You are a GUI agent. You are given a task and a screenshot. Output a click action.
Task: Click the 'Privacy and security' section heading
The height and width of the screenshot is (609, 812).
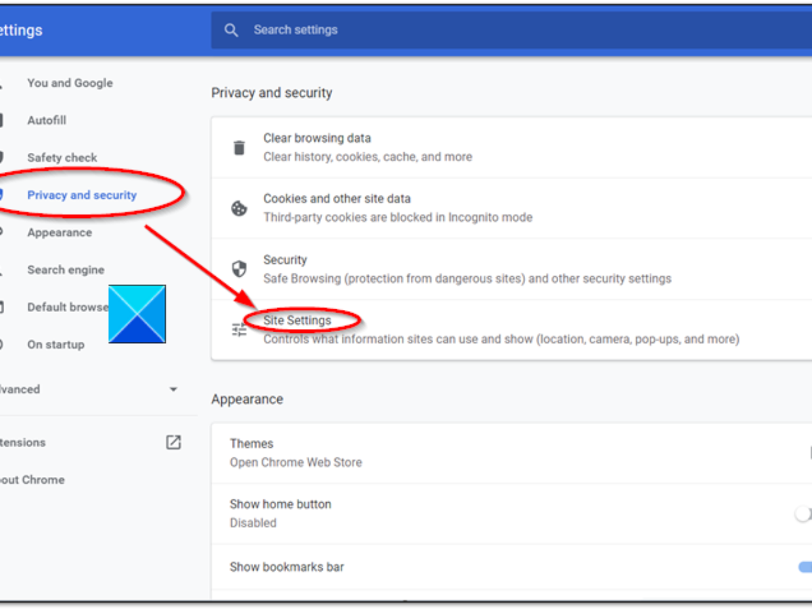pyautogui.click(x=272, y=93)
